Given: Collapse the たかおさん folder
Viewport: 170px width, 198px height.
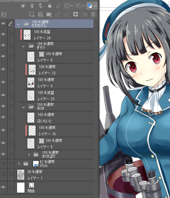Looking at the screenshot, I should coord(18,24).
